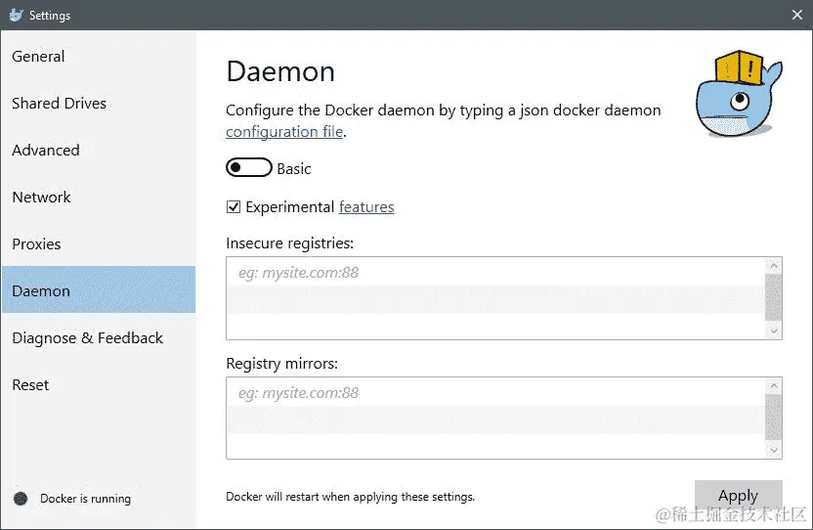Switch to Shared Drives settings

coord(59,104)
